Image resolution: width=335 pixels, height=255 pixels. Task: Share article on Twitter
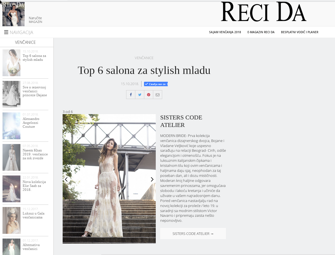pyautogui.click(x=140, y=95)
